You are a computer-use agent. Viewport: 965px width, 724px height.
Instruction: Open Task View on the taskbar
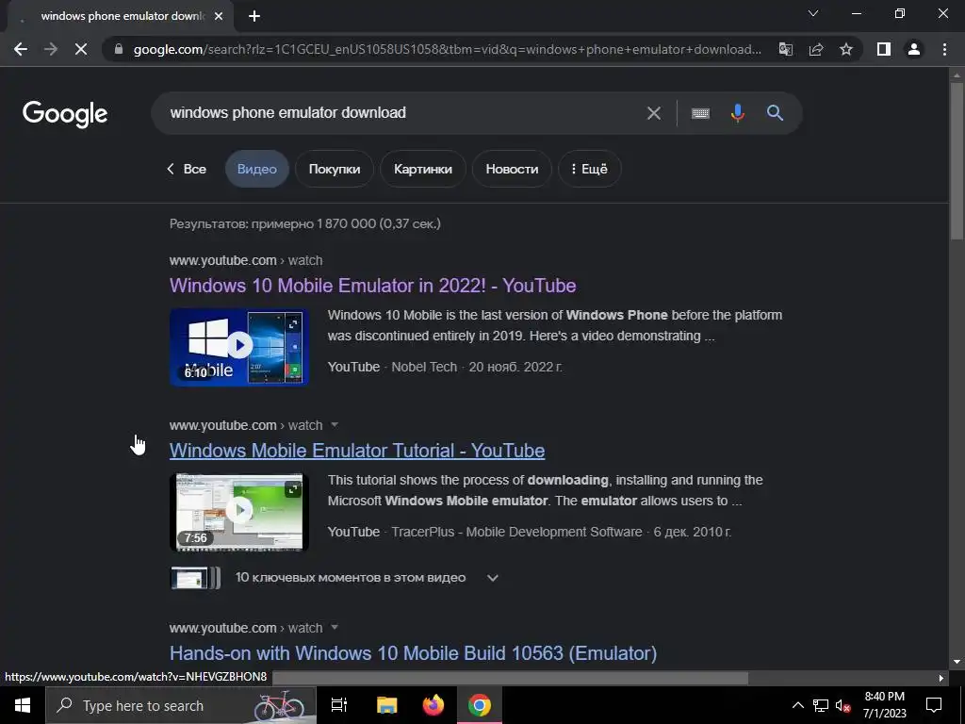339,705
